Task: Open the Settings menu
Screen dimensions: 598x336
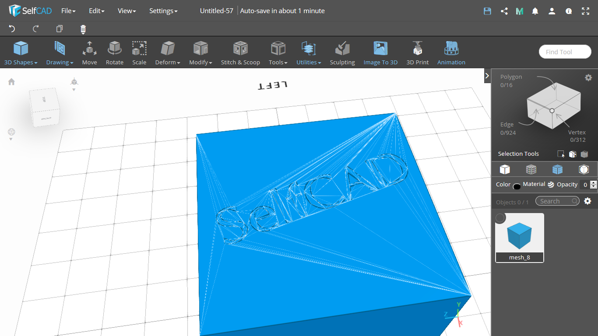Action: click(163, 11)
